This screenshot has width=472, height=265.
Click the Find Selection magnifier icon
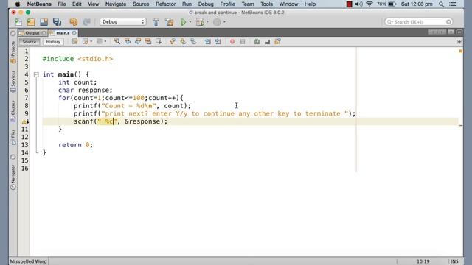coord(117,41)
